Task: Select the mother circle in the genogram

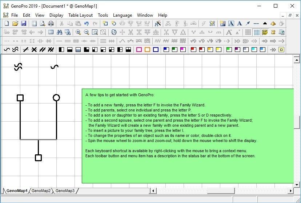Action: tap(56, 98)
